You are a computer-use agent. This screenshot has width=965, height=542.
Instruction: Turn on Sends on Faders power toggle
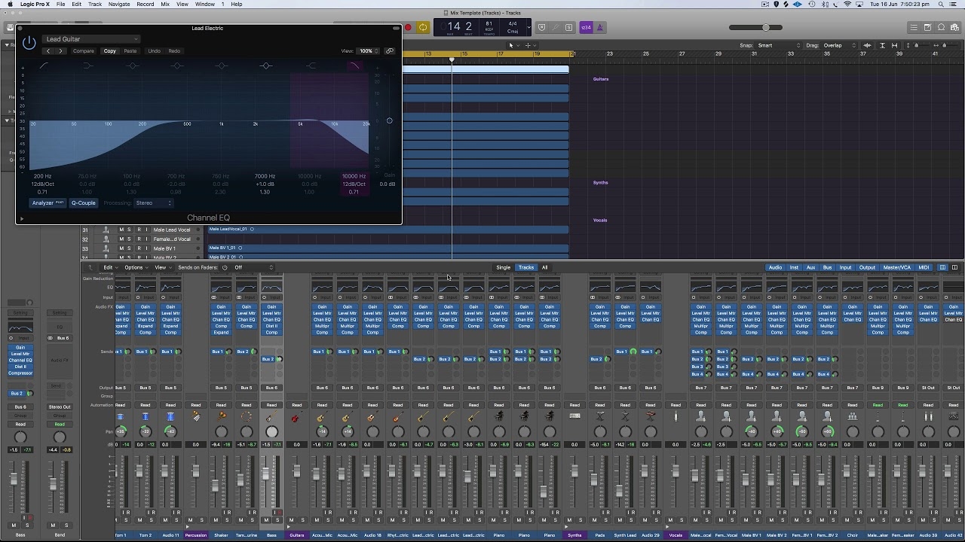pos(225,267)
